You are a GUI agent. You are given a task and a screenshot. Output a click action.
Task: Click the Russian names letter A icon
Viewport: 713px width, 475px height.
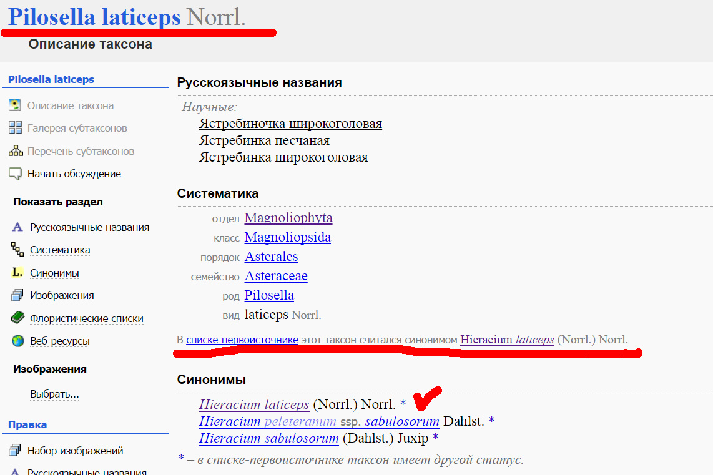[x=17, y=227]
